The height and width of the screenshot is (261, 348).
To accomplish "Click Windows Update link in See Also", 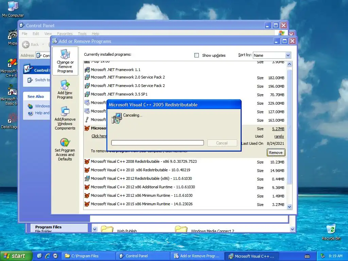I will [39, 106].
